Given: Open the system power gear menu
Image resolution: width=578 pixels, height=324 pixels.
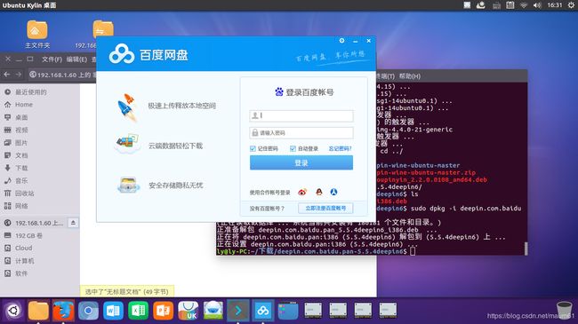Looking at the screenshot, I should [571, 5].
